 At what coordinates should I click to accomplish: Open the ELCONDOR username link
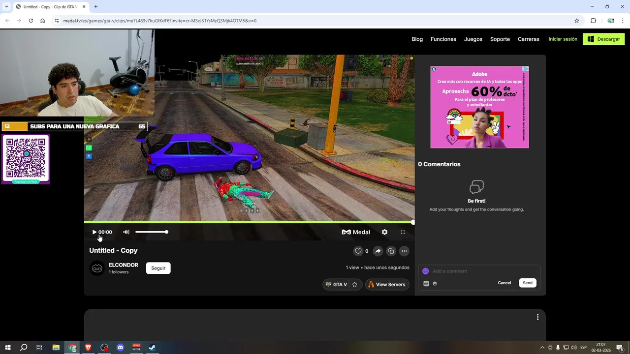pos(124,265)
